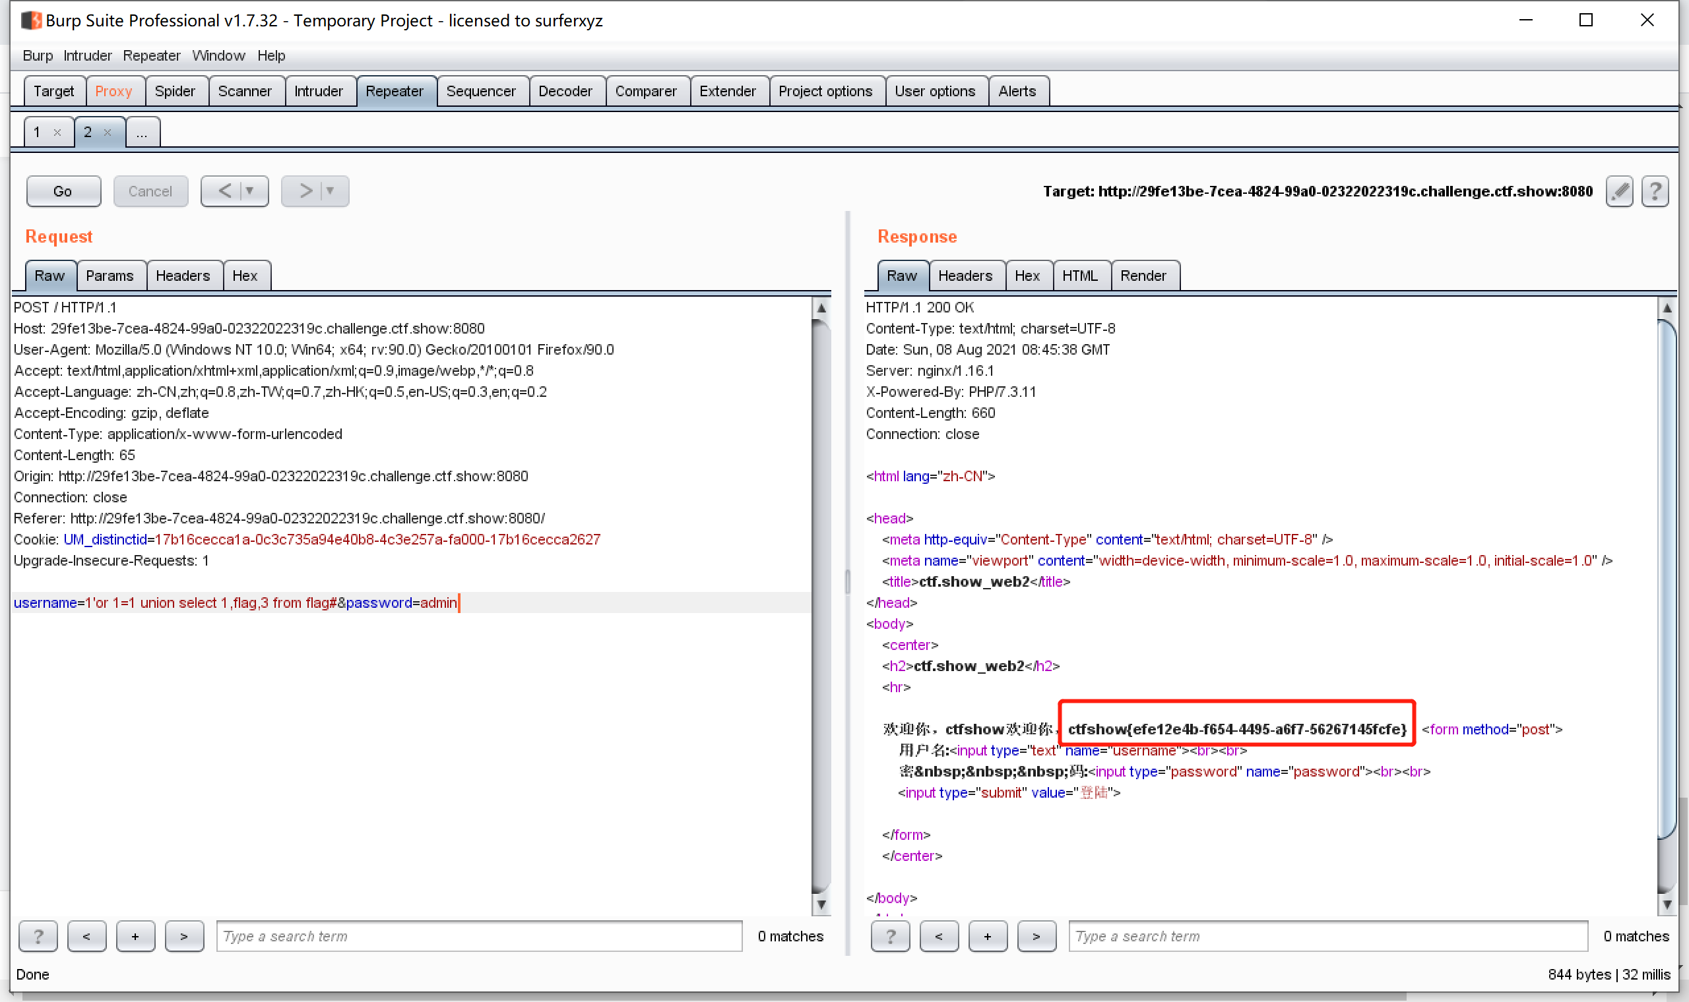Viewport: 1689px width, 1002px height.
Task: Open the back-navigation dropdown arrow
Action: pyautogui.click(x=251, y=191)
